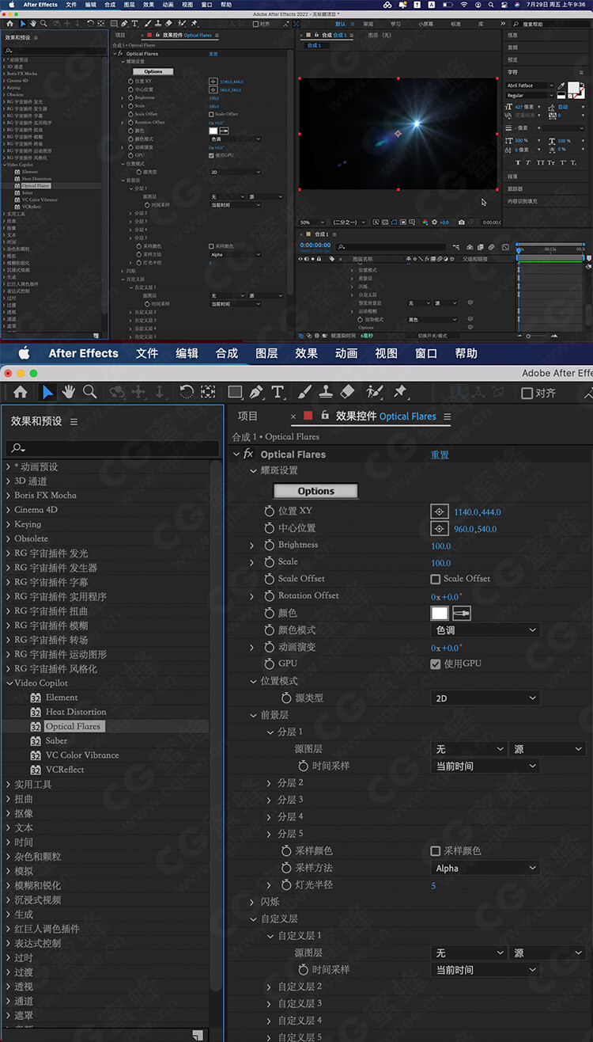Pick the eyedropper beside the 颜色 swatch, enlarged view

click(461, 613)
